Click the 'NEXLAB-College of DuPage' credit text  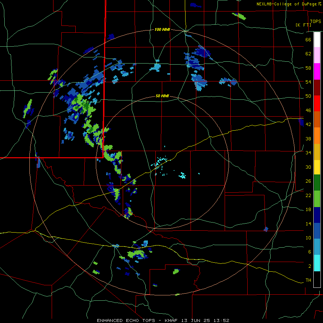click(287, 4)
